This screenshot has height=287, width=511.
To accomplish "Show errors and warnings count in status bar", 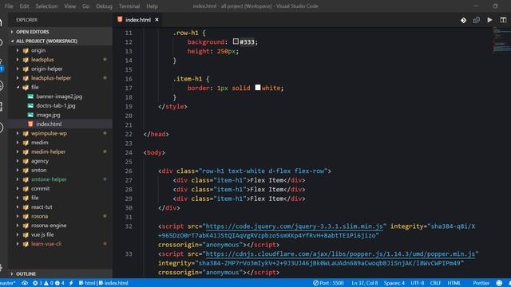I will click(x=49, y=283).
